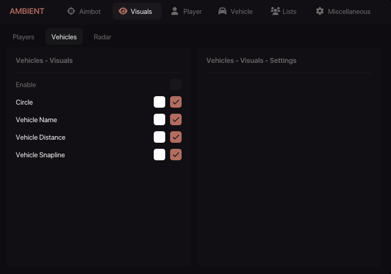Pick the Vehicle Name color swatch
Image resolution: width=391 pixels, height=274 pixels.
159,120
